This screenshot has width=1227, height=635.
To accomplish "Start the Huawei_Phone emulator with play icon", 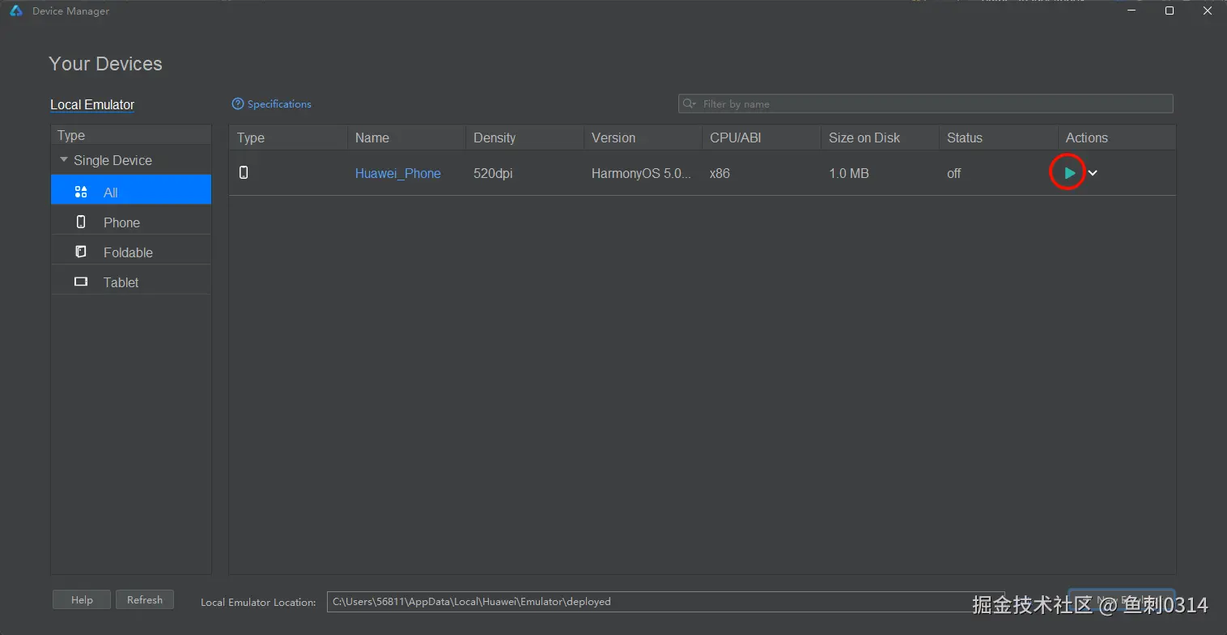I will 1069,173.
